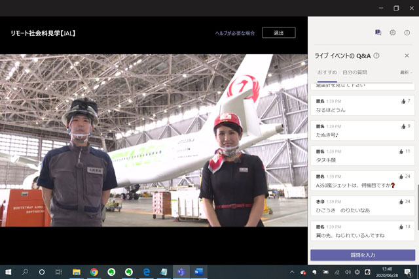
Task: Click the live video stream area
Action: pos(154,140)
